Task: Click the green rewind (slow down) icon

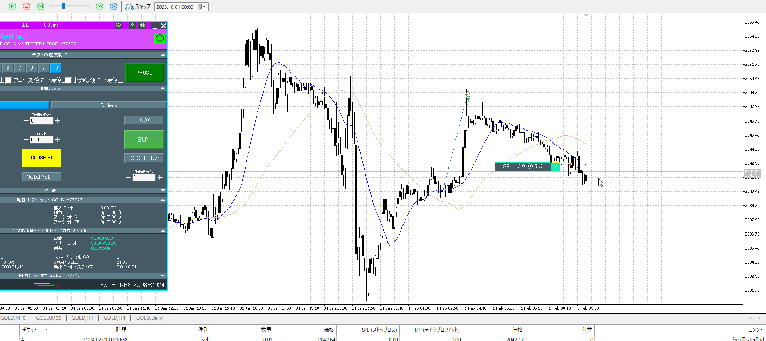Action: [x=40, y=6]
